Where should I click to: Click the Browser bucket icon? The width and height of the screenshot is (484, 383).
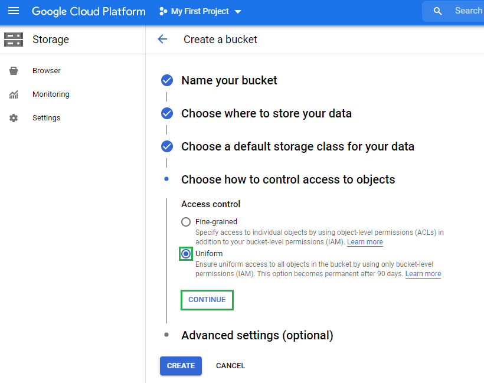pyautogui.click(x=13, y=71)
